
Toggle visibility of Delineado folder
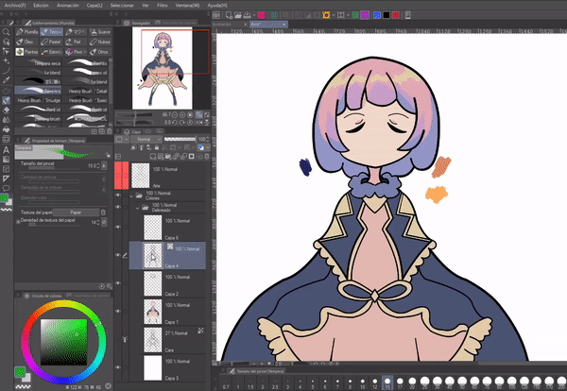coord(118,207)
